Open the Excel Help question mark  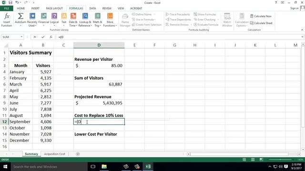pyautogui.click(x=276, y=2)
